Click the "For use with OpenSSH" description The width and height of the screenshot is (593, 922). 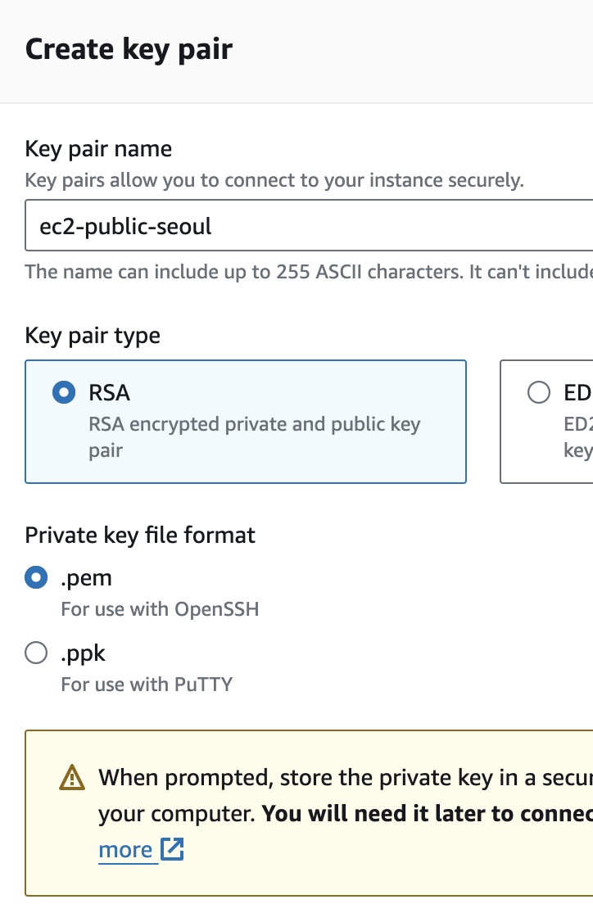click(x=160, y=609)
